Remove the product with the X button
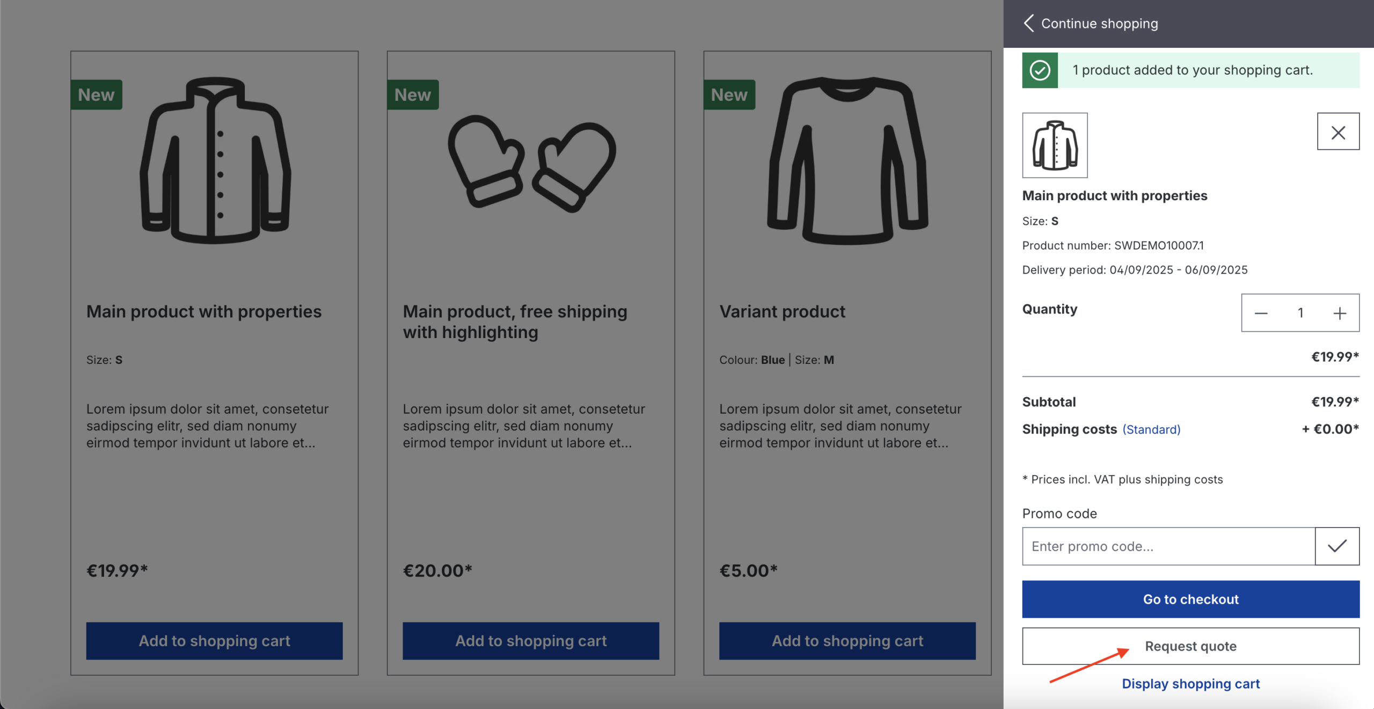Viewport: 1374px width, 709px height. 1338,132
